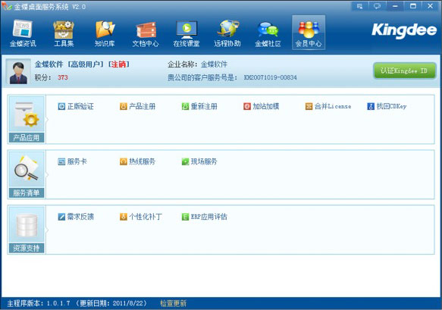
Task: Open 加站加模 link
Action: (x=266, y=106)
